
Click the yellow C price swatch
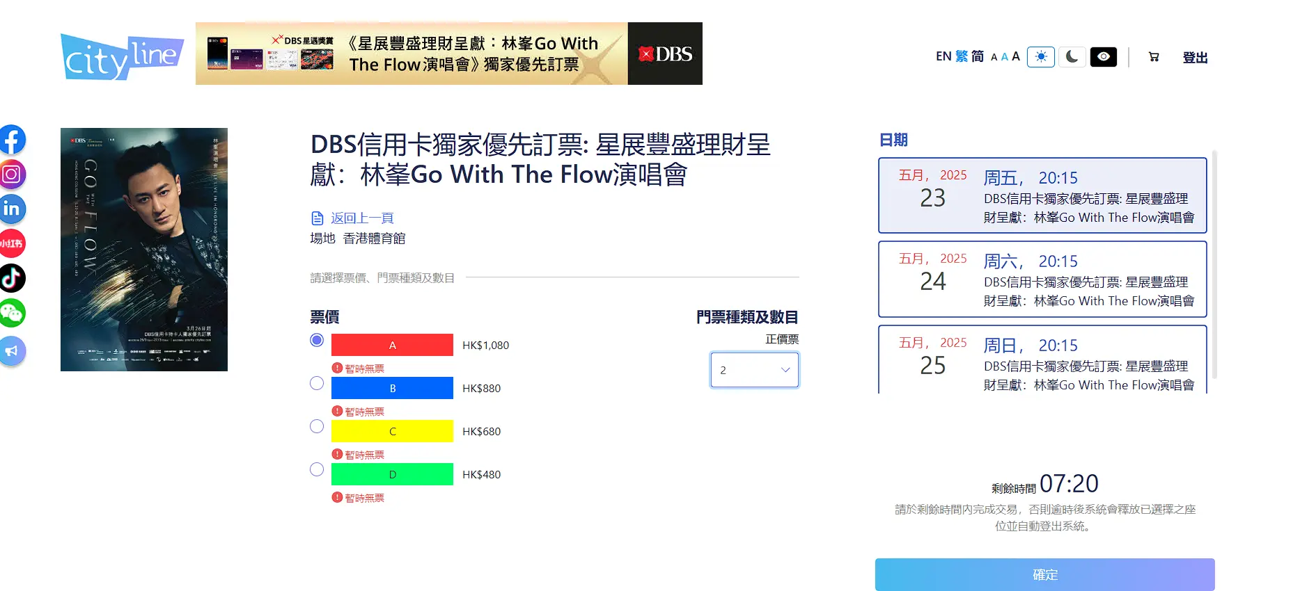coord(392,431)
